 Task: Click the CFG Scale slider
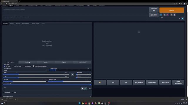click(24, 81)
